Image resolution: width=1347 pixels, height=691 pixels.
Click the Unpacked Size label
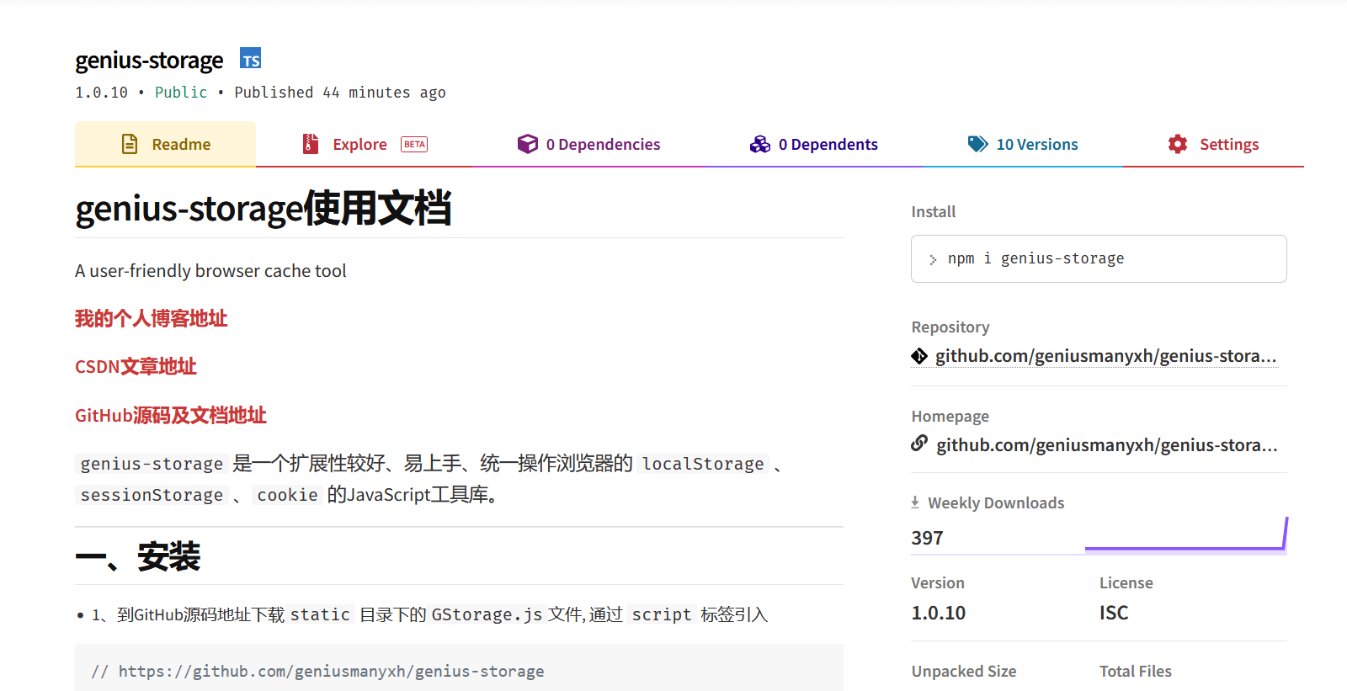tap(964, 672)
